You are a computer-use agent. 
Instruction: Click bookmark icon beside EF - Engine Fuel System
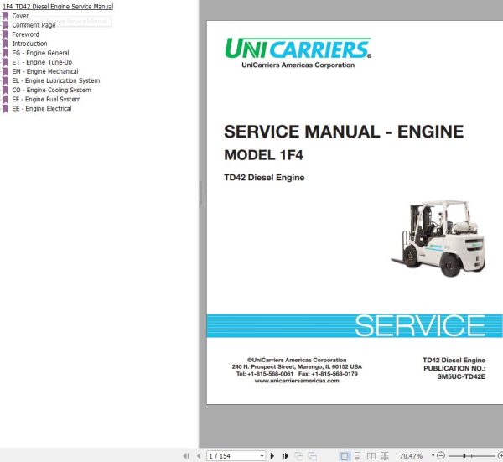5,100
